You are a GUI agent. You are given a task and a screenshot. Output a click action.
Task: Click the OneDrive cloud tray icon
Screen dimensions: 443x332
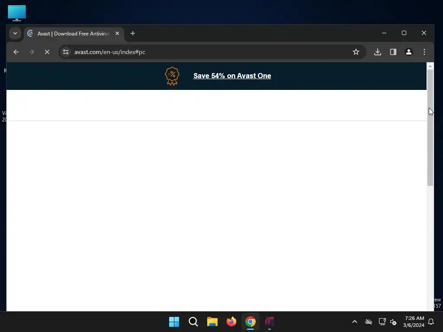point(369,322)
